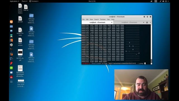Switch to the inactive second terminal tab
Image resolution: width=179 pixels, height=101 pixels.
tap(129, 22)
